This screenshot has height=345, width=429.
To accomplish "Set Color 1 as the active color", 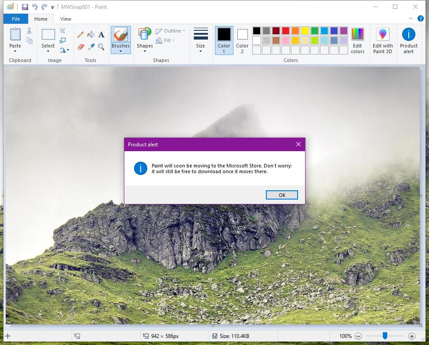I will point(224,40).
